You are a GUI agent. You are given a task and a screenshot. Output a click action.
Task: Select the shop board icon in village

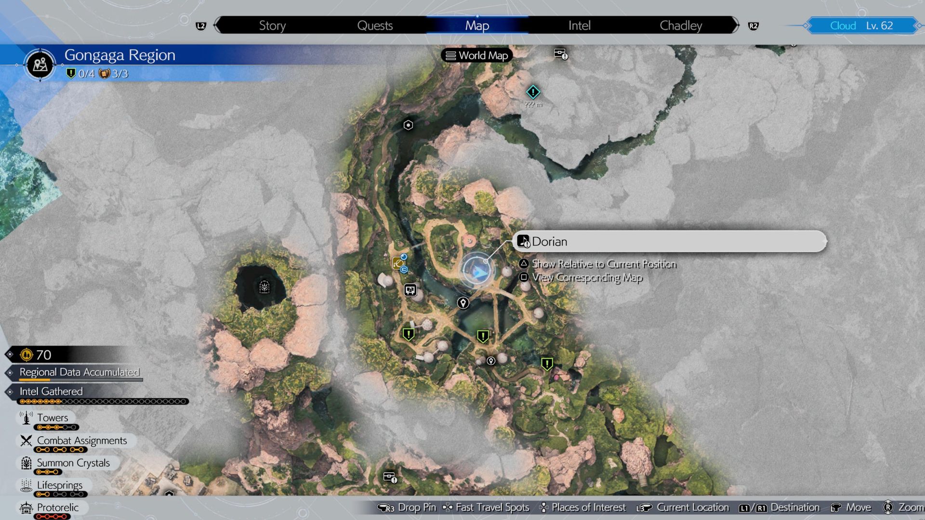(410, 290)
